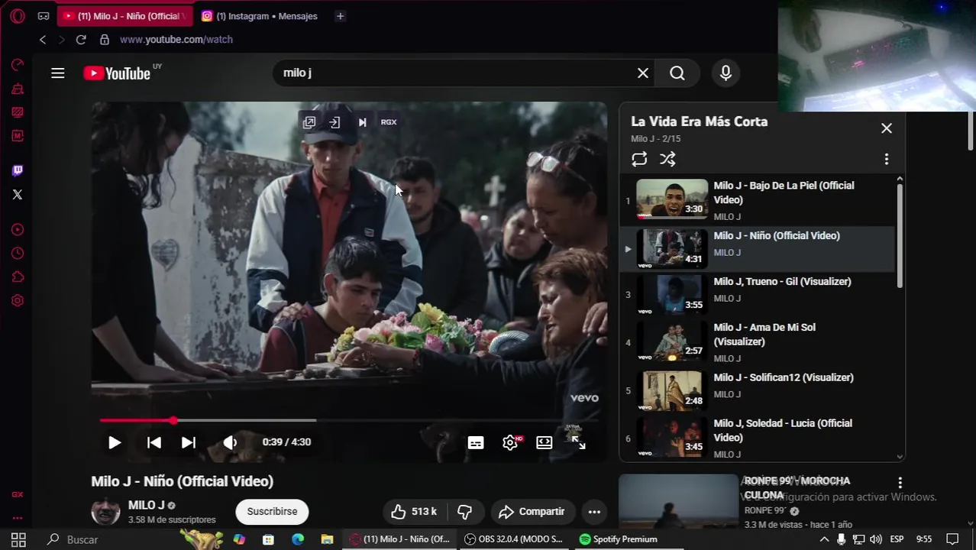The height and width of the screenshot is (550, 976).
Task: Mute the video volume
Action: click(x=230, y=442)
